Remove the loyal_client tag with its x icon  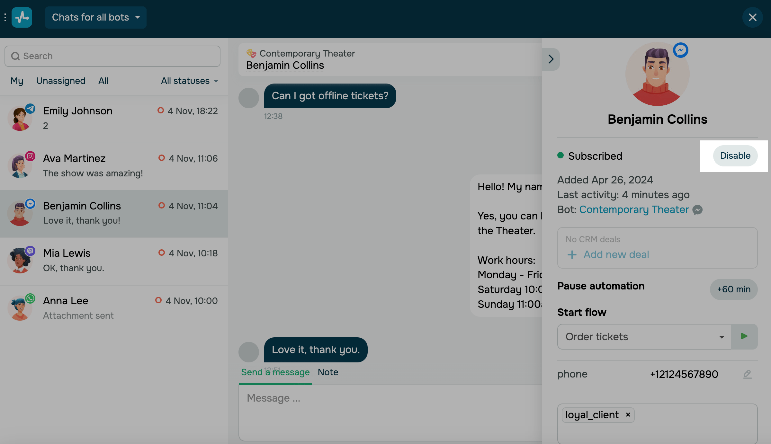[x=628, y=415]
